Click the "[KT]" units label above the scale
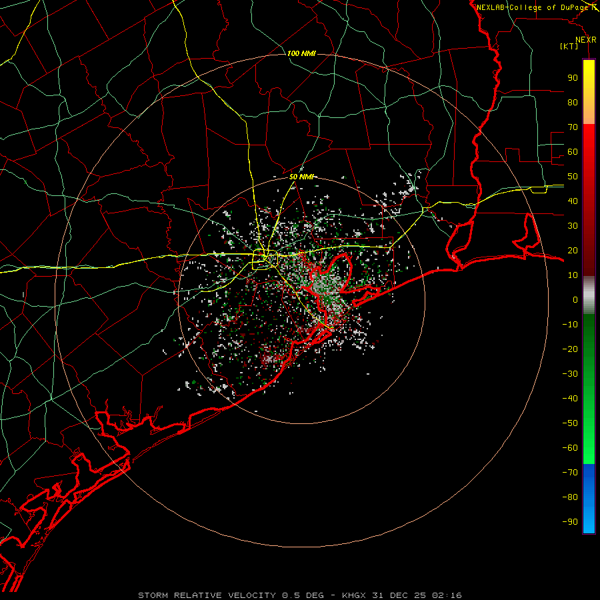 pyautogui.click(x=569, y=46)
